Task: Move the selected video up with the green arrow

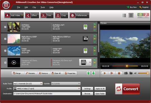Action: pyautogui.click(x=88, y=73)
